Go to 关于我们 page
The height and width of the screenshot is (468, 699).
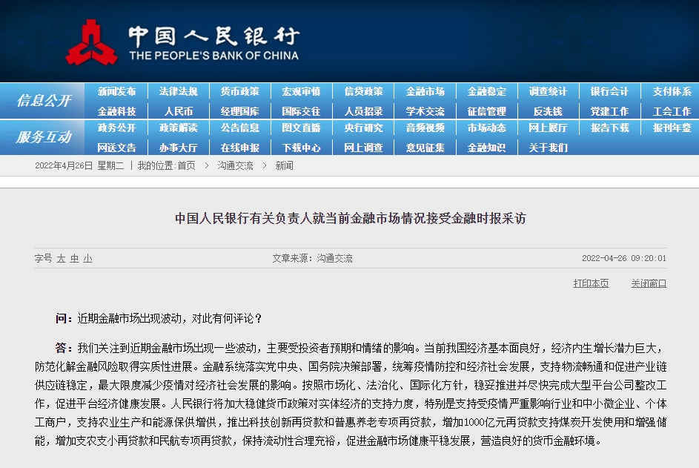click(x=548, y=148)
